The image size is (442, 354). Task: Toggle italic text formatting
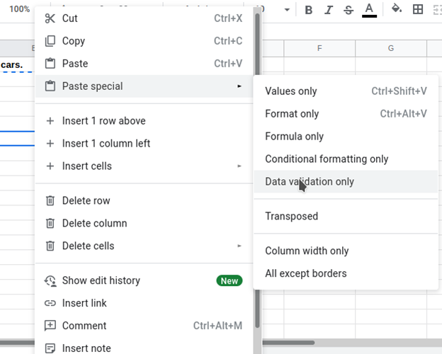point(328,10)
